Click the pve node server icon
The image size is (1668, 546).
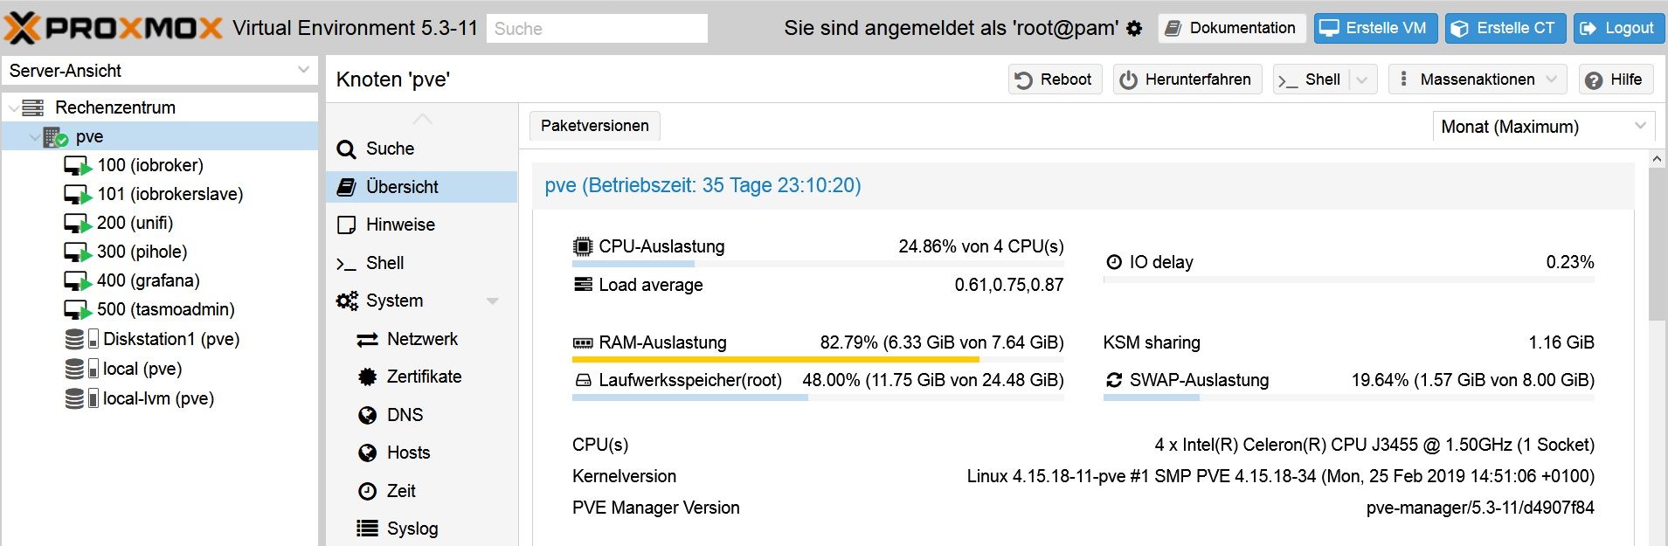click(55, 136)
